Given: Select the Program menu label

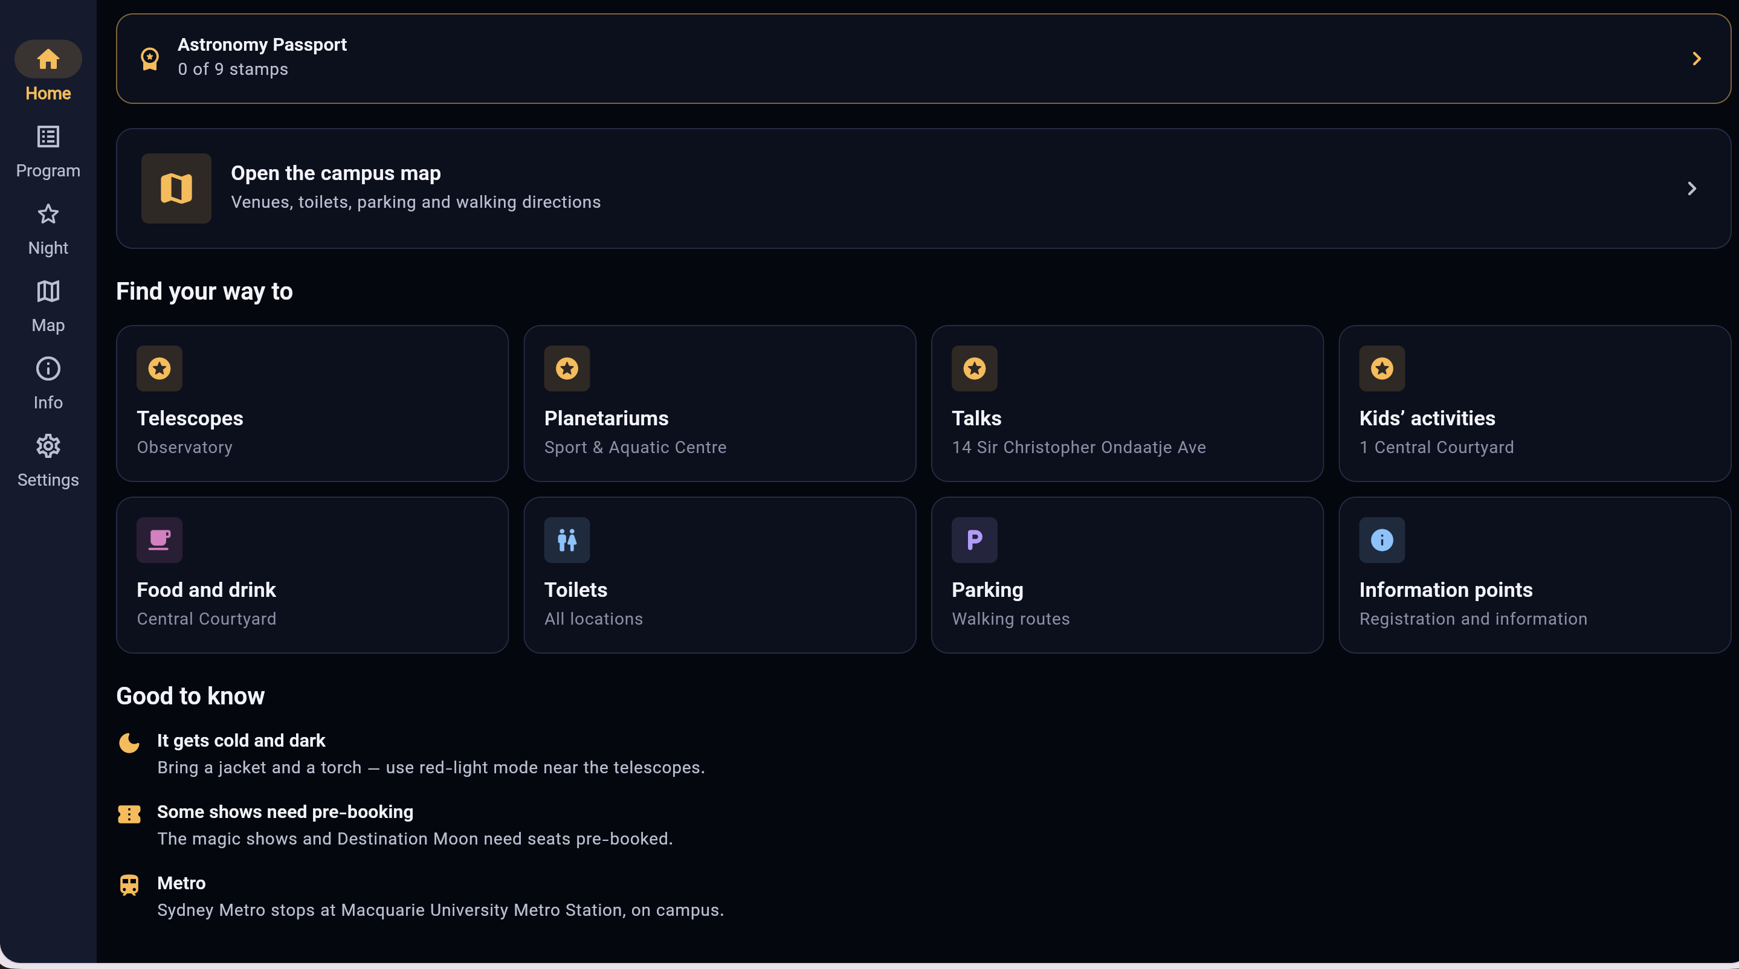Looking at the screenshot, I should (48, 171).
